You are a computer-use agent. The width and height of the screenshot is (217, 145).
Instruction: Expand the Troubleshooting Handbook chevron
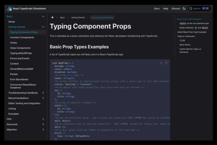[x=43, y=93]
